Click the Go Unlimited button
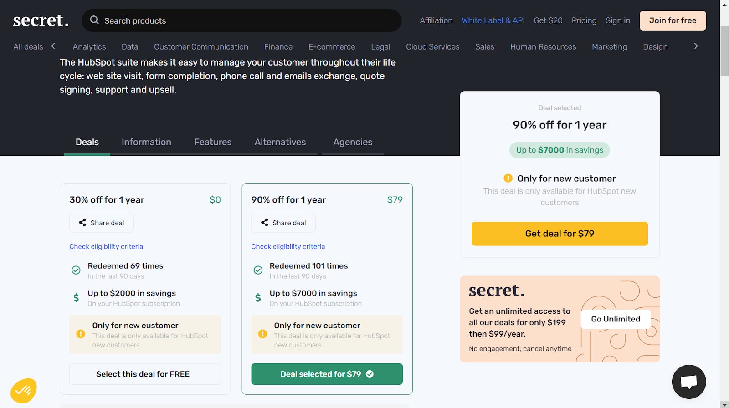Viewport: 729px width, 408px height. tap(616, 319)
